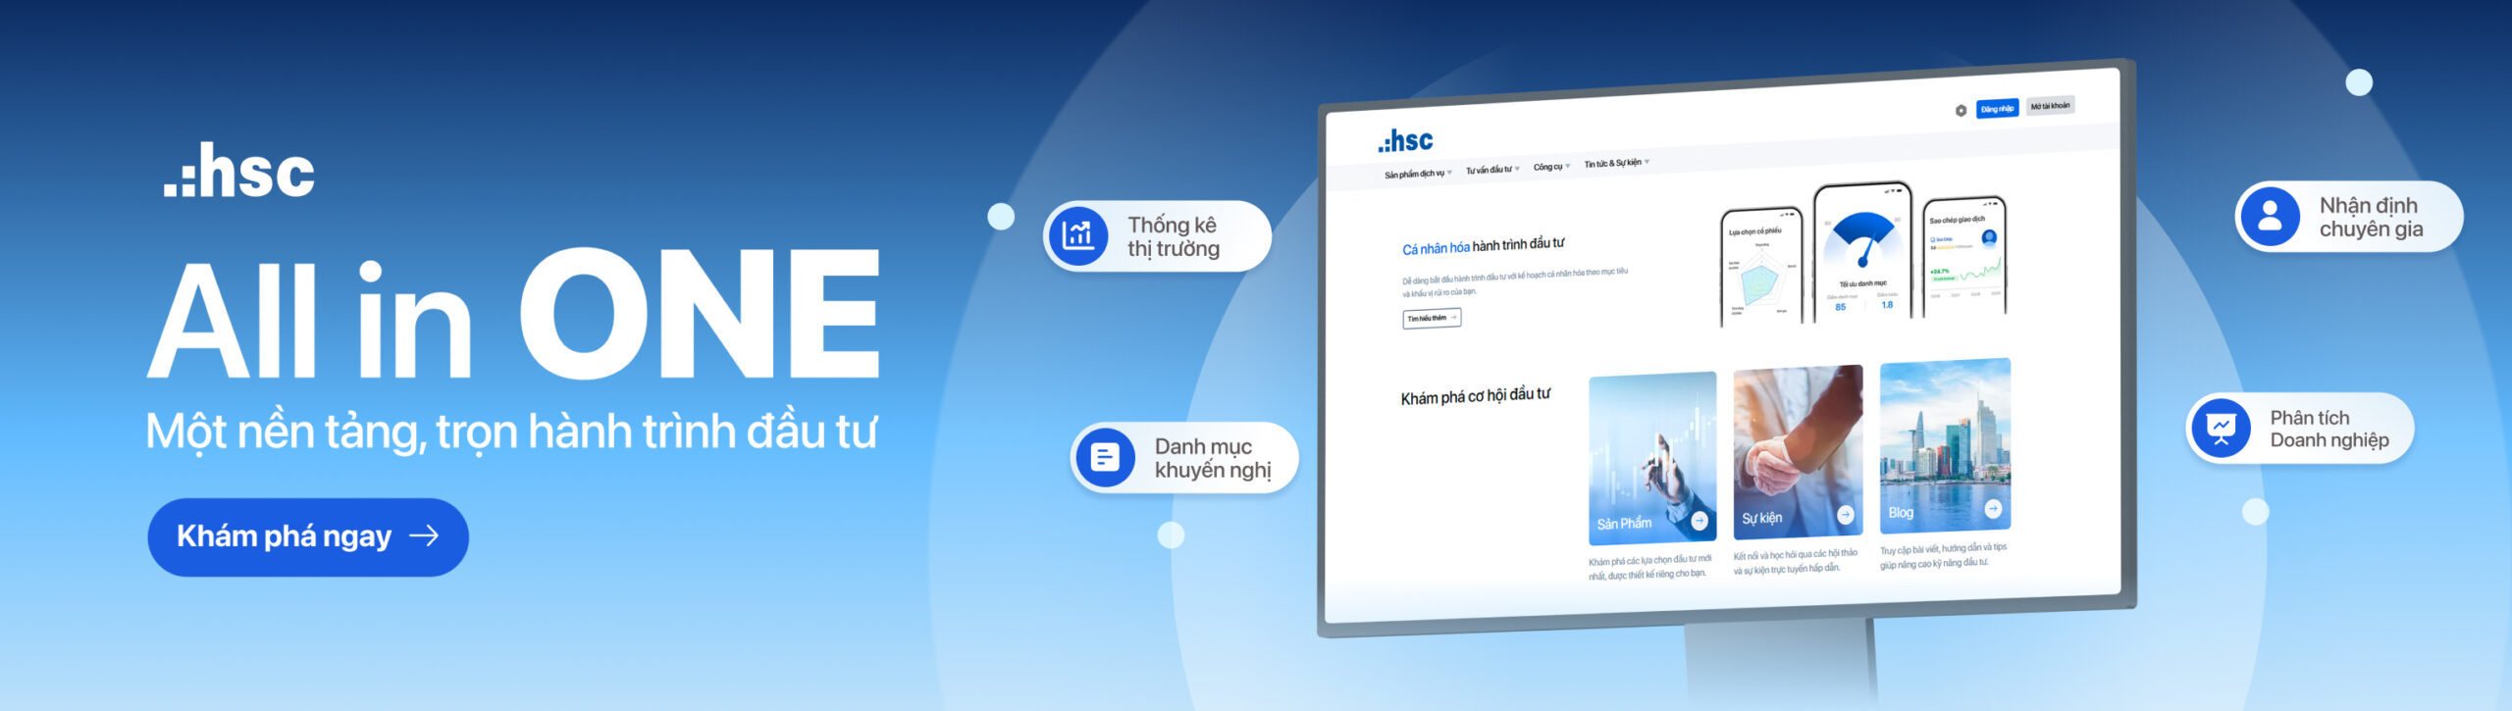Click the blue Đăng nhập button
Viewport: 2512px width, 711px height.
pyautogui.click(x=1997, y=109)
